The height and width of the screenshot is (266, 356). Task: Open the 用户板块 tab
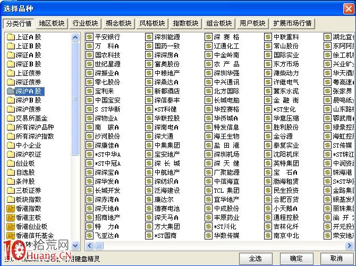[x=252, y=23]
